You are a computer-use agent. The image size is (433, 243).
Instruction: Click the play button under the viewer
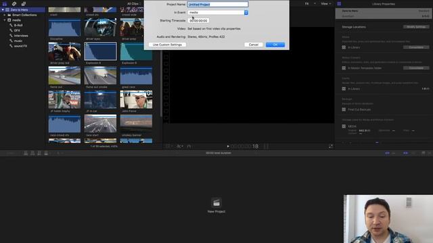228,146
